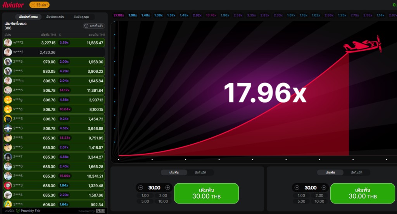The image size is (397, 214).
Task: Select the เดิมพัน tab in the first bet panel
Action: 174,172
